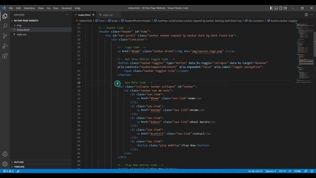Open the Terminal menu

pos(67,8)
